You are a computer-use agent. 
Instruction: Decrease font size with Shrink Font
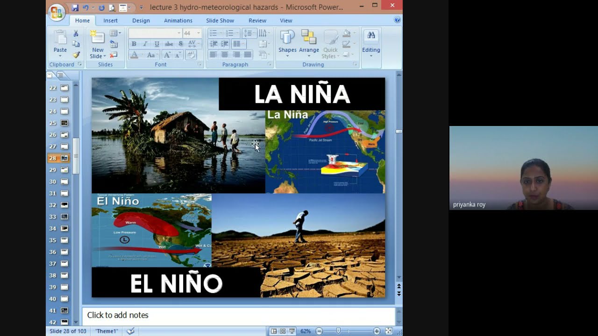tap(178, 55)
